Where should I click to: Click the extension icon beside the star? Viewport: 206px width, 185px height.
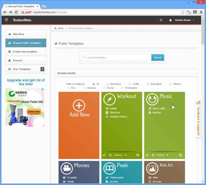click(x=189, y=12)
